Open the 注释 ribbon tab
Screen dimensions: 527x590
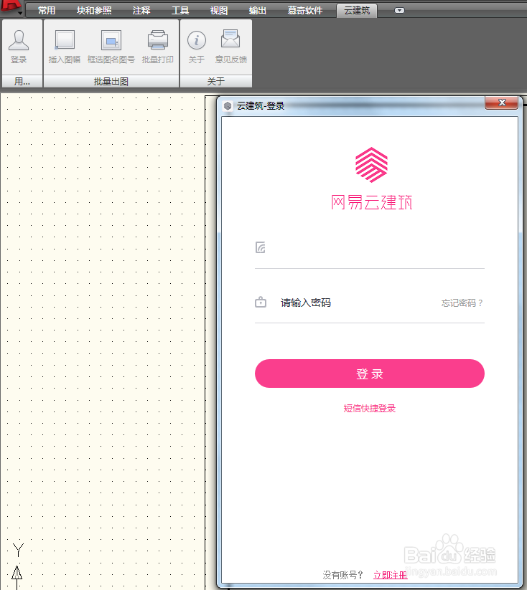pyautogui.click(x=141, y=11)
